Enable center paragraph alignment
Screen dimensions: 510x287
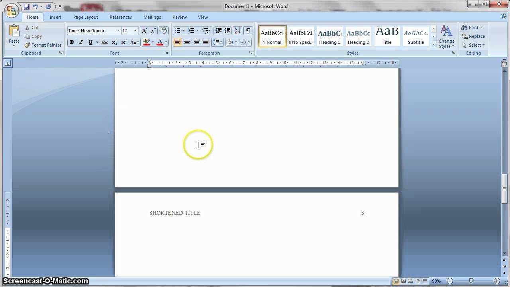tap(187, 42)
